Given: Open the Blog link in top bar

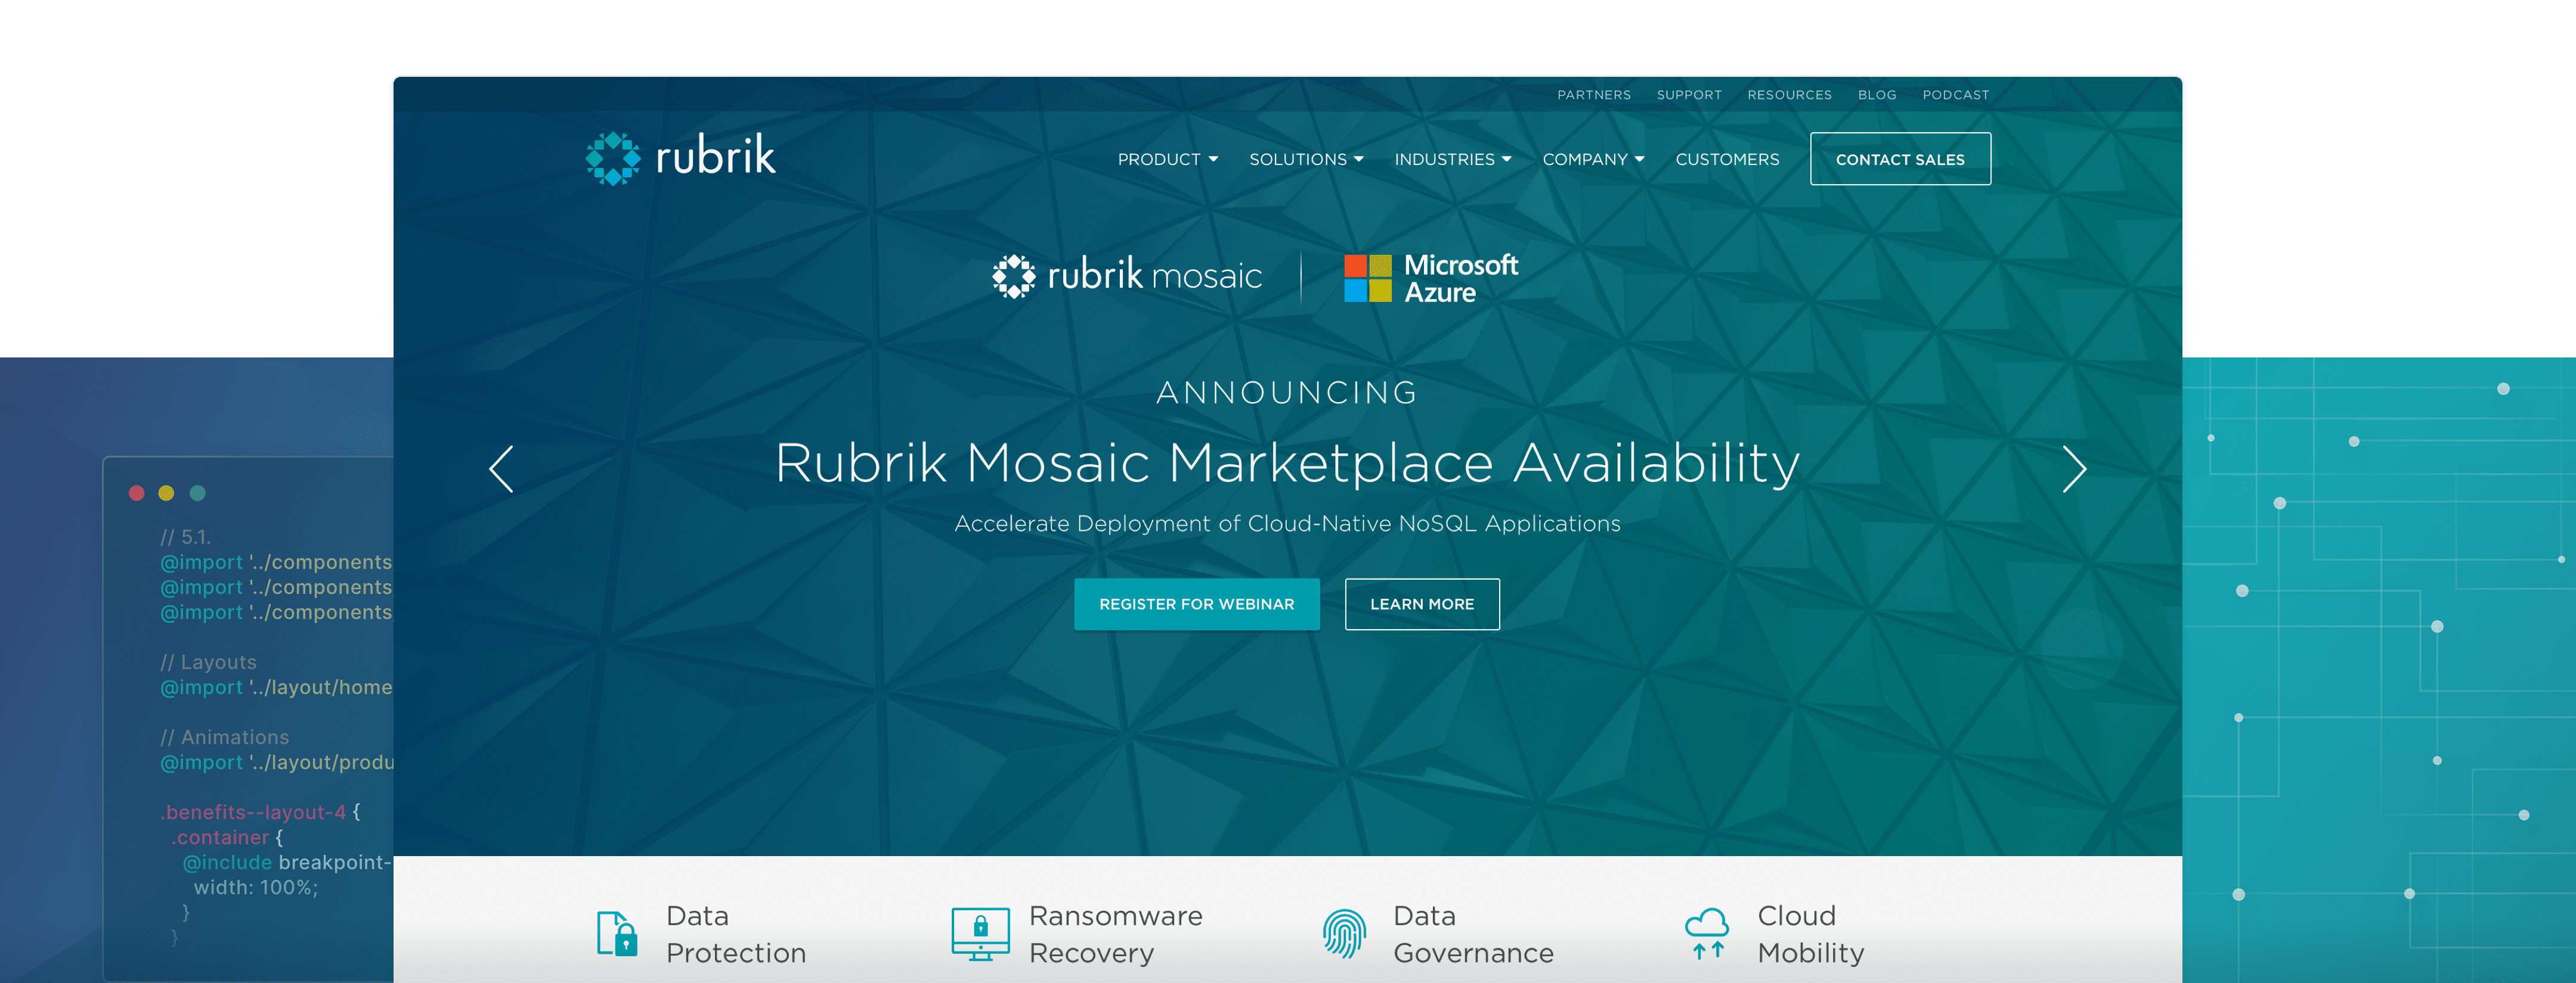Looking at the screenshot, I should pyautogui.click(x=1876, y=95).
